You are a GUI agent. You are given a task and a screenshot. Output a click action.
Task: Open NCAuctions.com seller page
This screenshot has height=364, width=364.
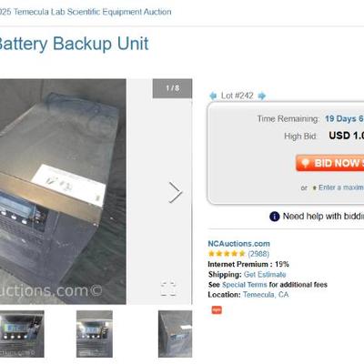[238, 244]
